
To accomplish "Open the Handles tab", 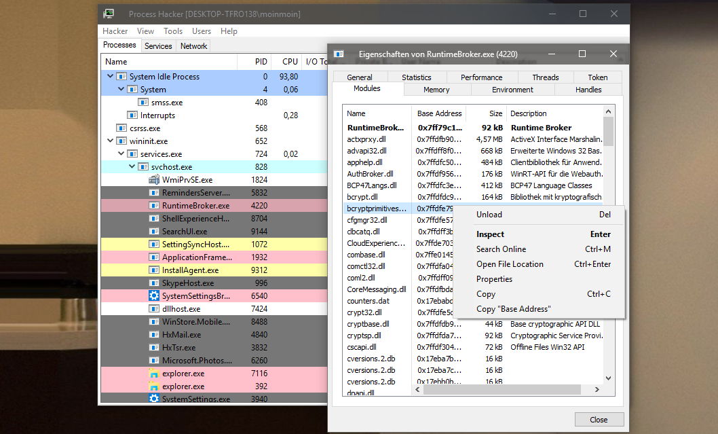I will click(588, 90).
